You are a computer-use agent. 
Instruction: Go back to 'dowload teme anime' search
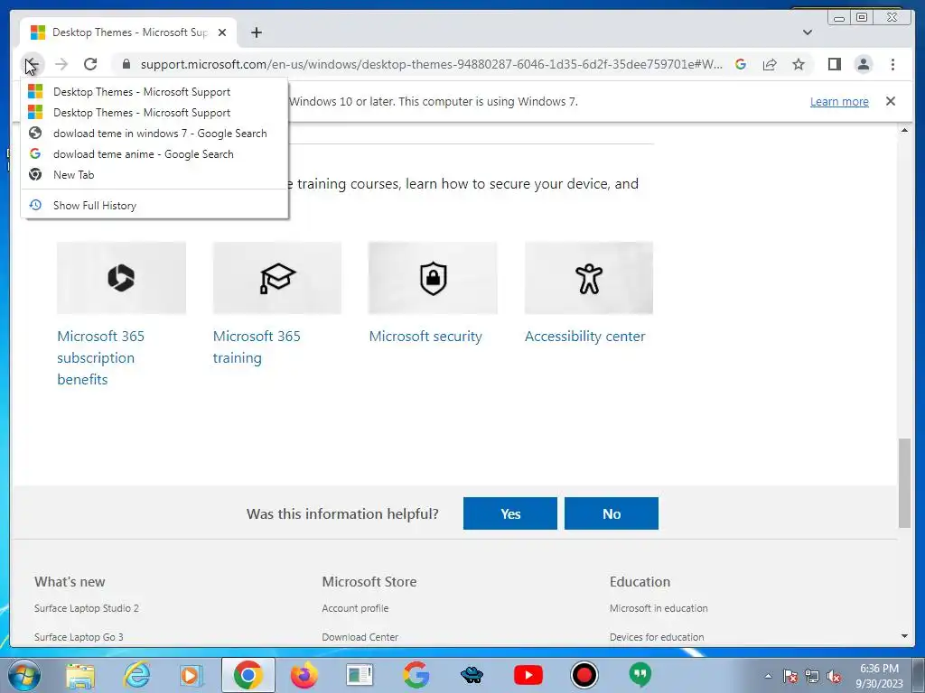pyautogui.click(x=154, y=153)
